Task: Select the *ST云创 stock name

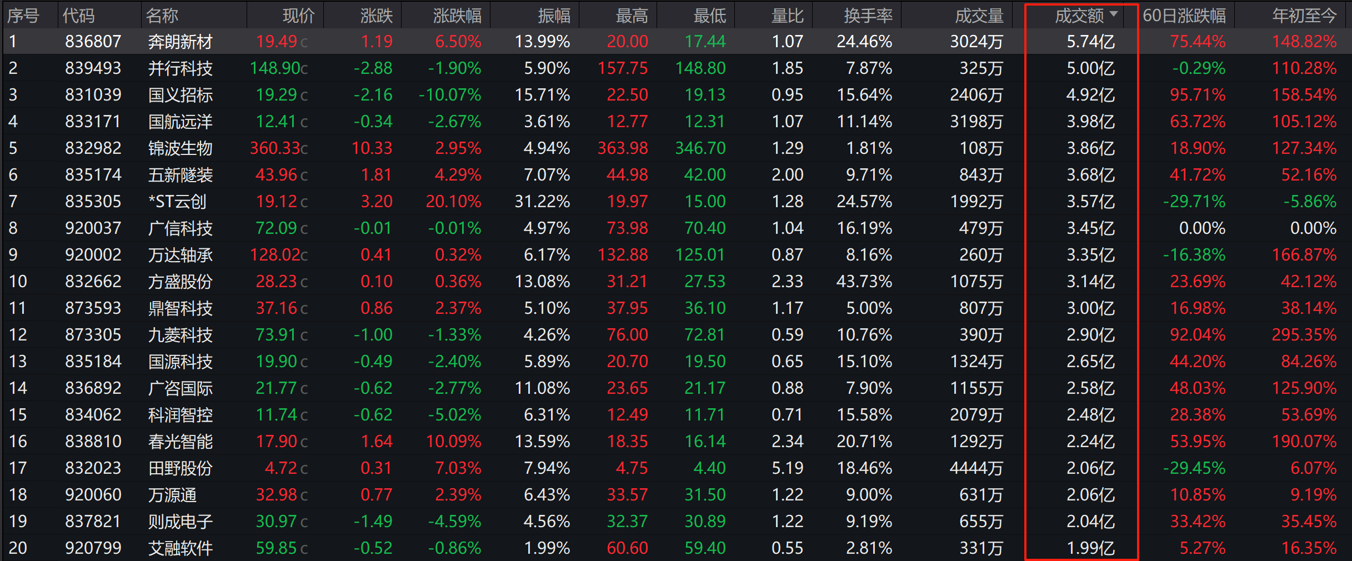Action: 177,202
